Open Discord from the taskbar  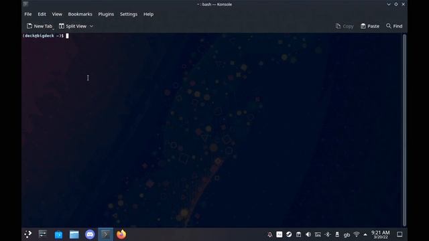(90, 234)
